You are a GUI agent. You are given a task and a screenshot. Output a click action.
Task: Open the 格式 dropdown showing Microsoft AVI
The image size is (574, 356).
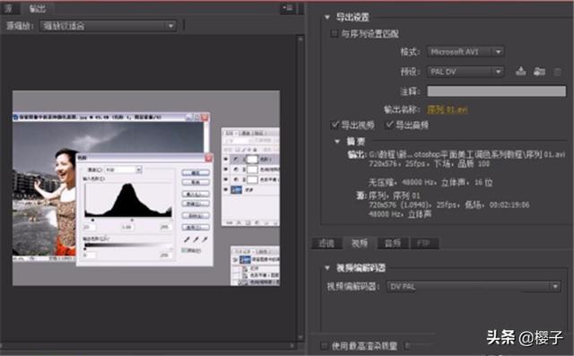465,52
